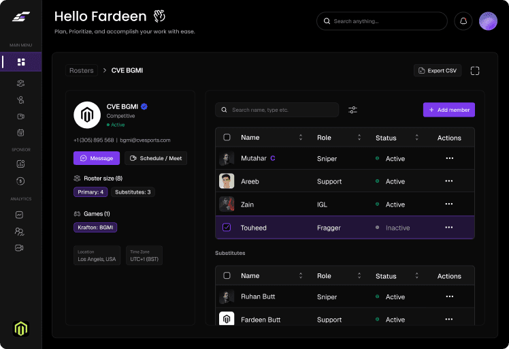Sort substitutes by Status
This screenshot has width=509, height=349.
(417, 275)
